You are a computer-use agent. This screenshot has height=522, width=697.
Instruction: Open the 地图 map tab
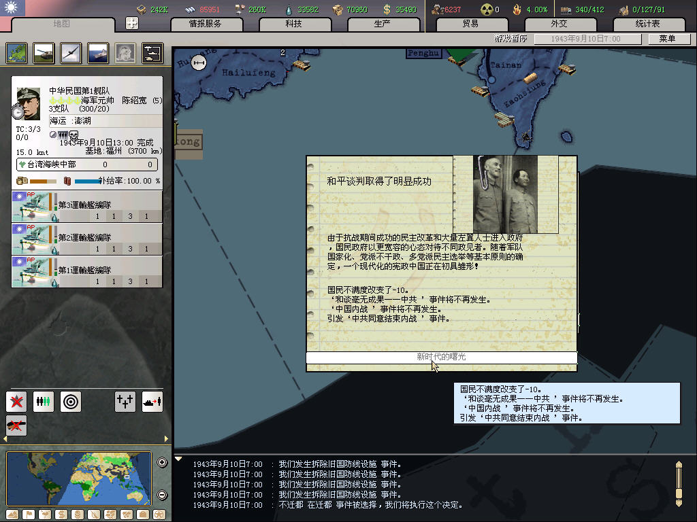pos(62,24)
